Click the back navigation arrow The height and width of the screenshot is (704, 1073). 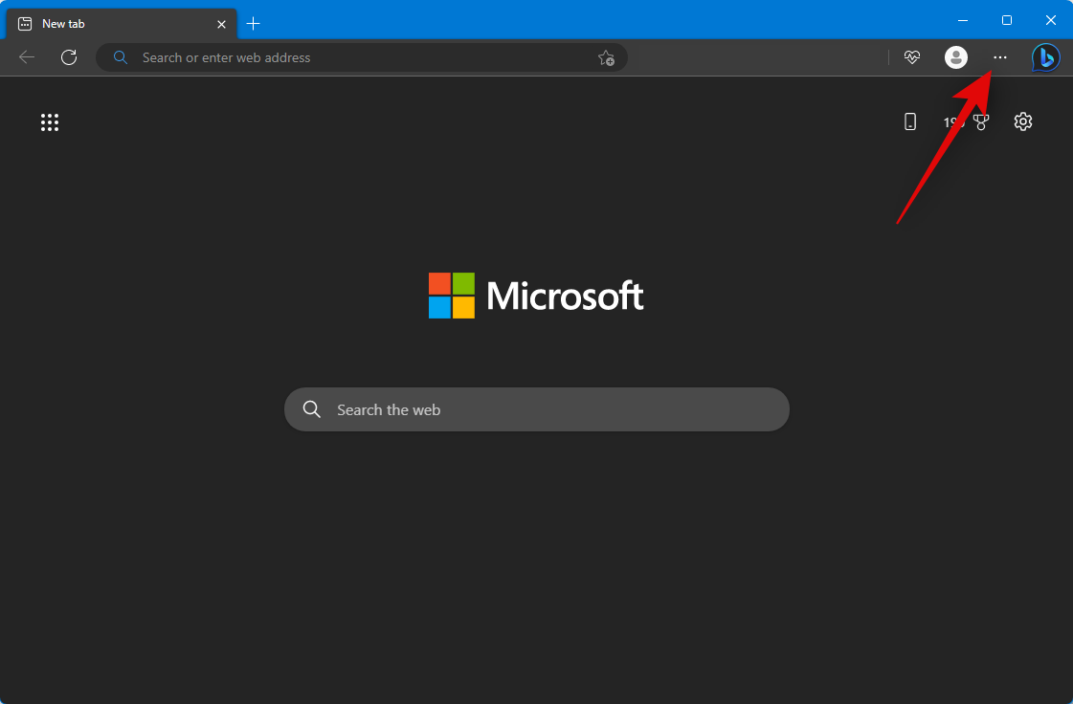tap(27, 57)
